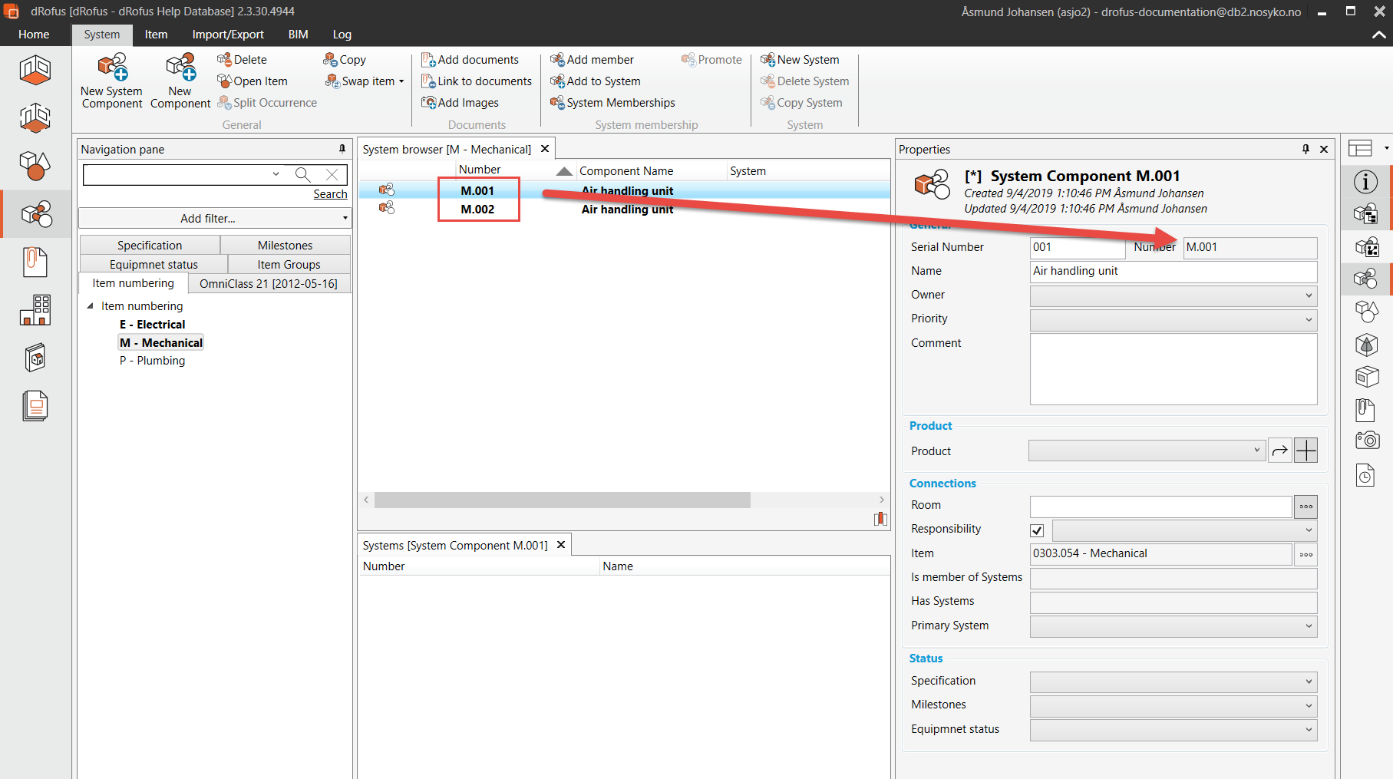Switch to the Import/Export ribbon tab
The width and height of the screenshot is (1393, 779).
[227, 35]
